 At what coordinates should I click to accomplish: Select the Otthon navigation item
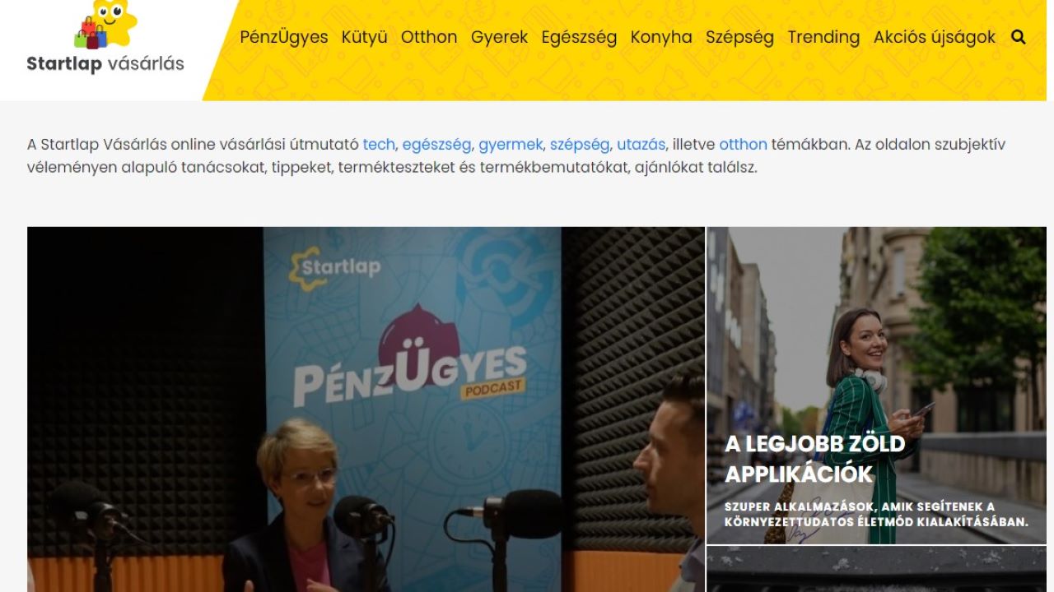coord(429,37)
